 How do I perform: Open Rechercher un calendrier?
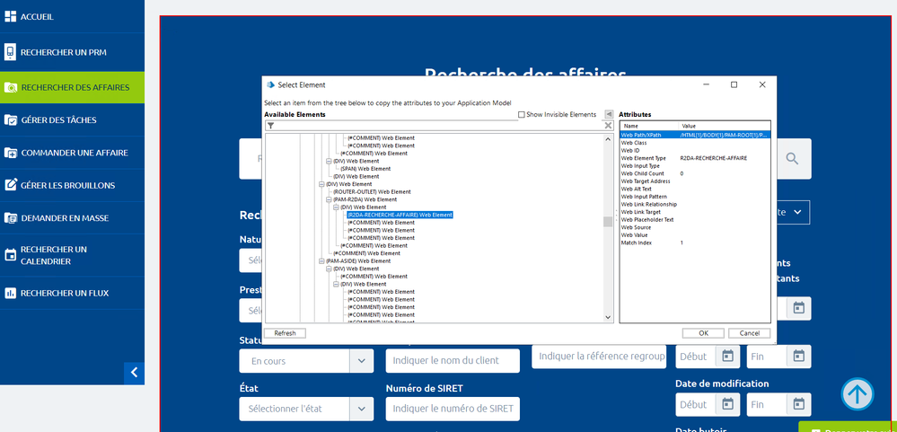tap(72, 255)
